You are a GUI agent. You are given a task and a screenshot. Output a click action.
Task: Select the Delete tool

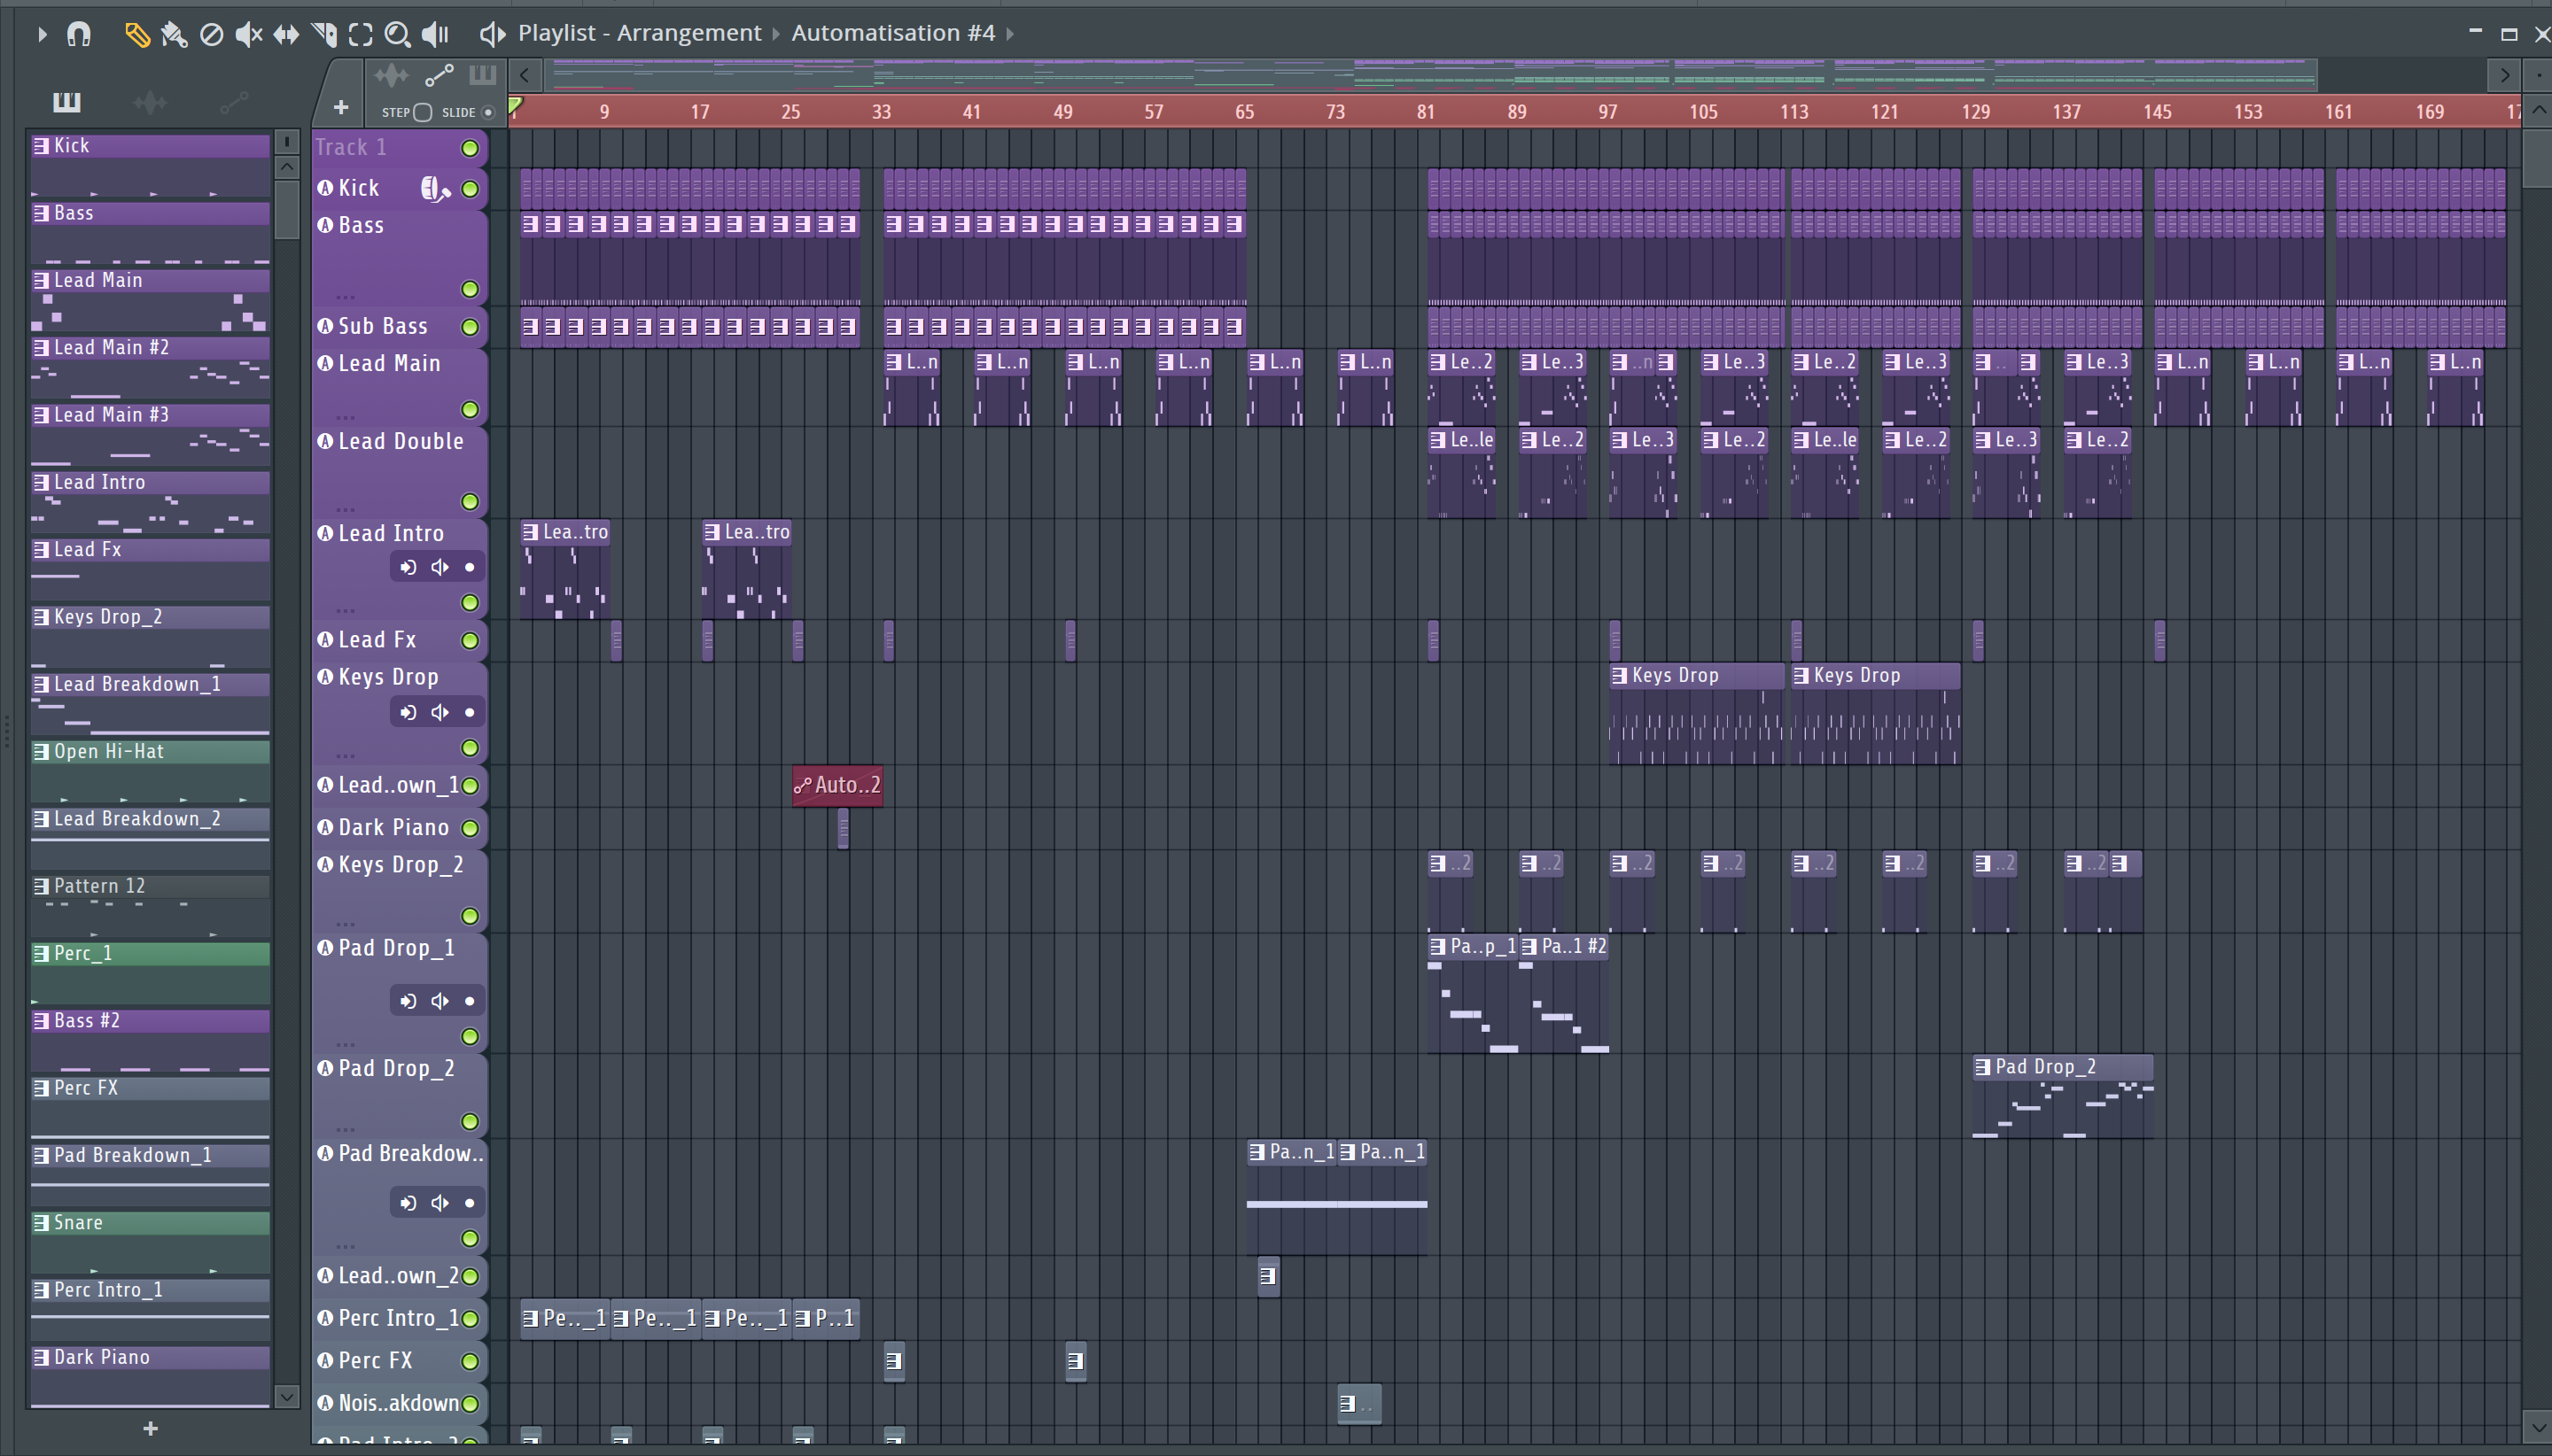(211, 34)
